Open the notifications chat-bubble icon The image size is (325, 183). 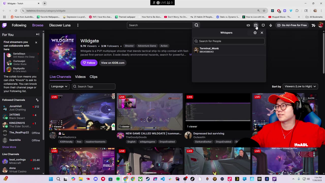263,25
